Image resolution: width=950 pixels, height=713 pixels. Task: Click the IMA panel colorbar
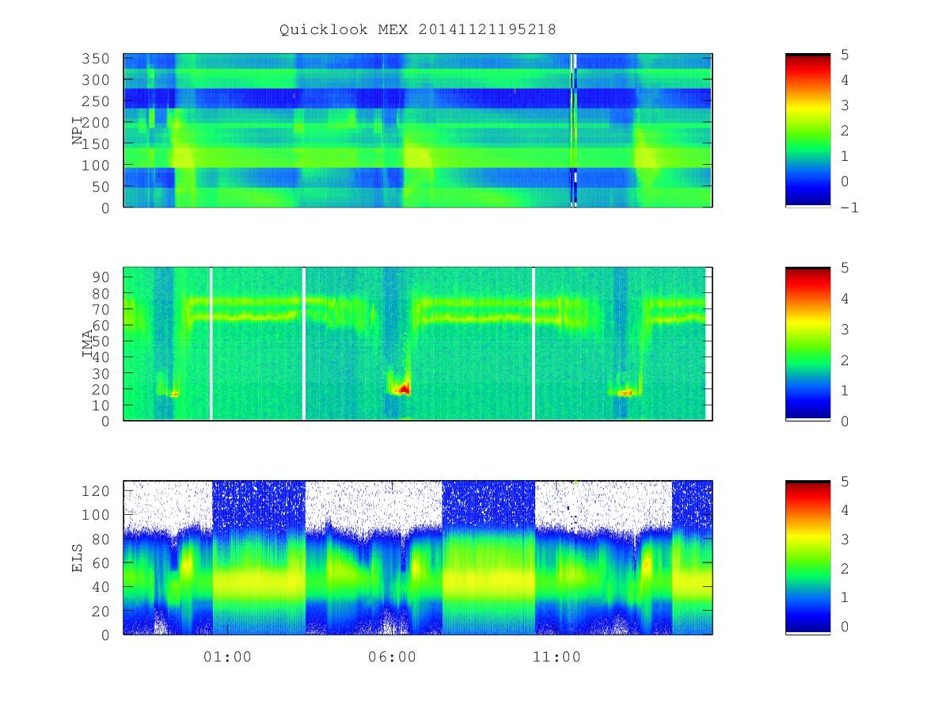click(807, 344)
